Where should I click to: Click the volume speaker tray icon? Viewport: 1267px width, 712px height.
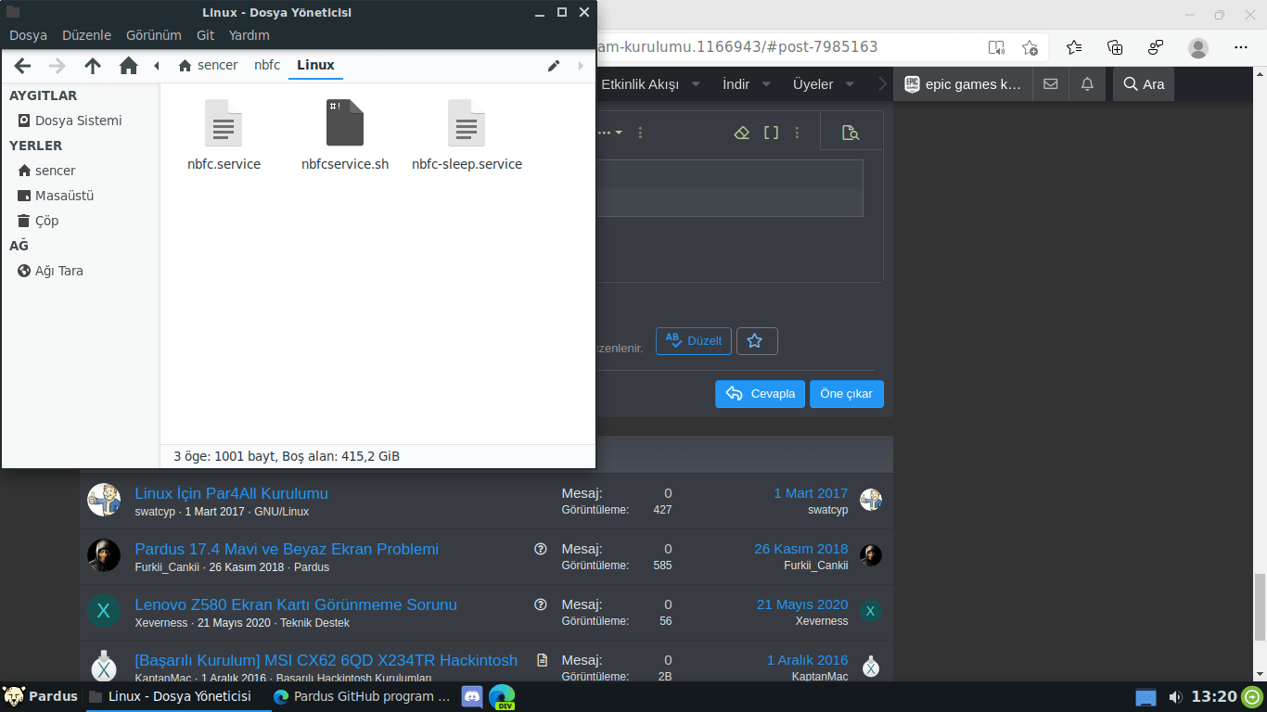tap(1175, 697)
